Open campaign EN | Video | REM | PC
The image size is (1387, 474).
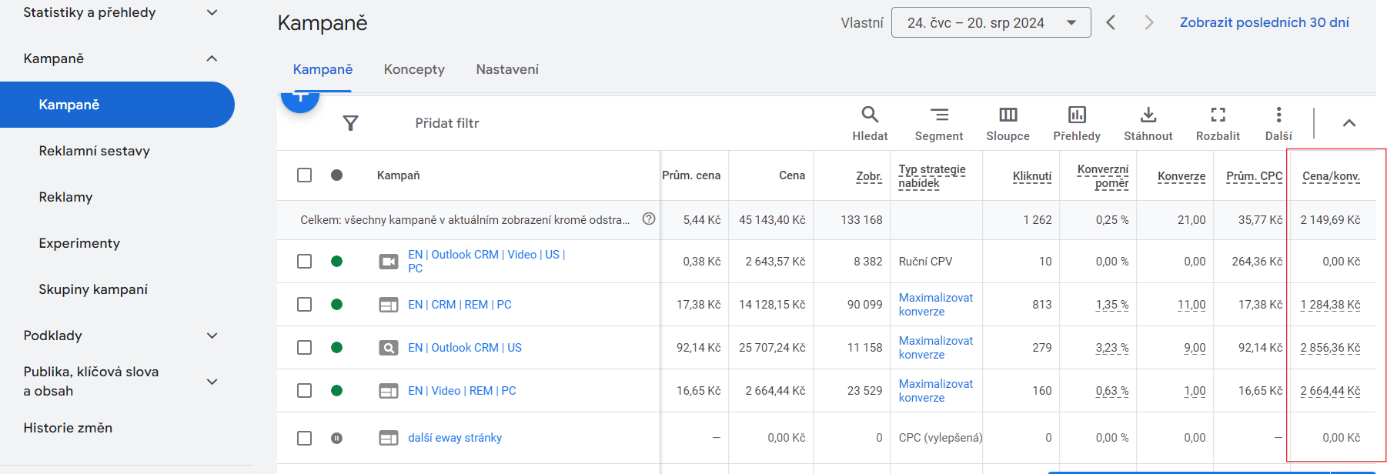462,391
